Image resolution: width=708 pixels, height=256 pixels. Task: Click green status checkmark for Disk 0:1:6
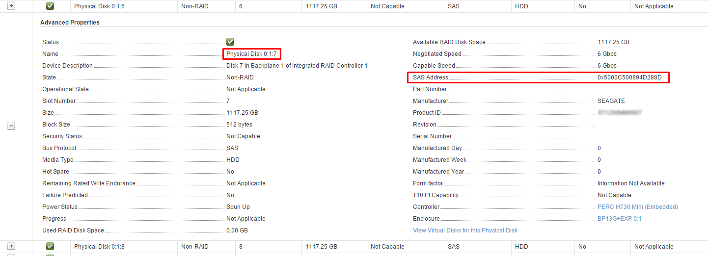tap(50, 6)
